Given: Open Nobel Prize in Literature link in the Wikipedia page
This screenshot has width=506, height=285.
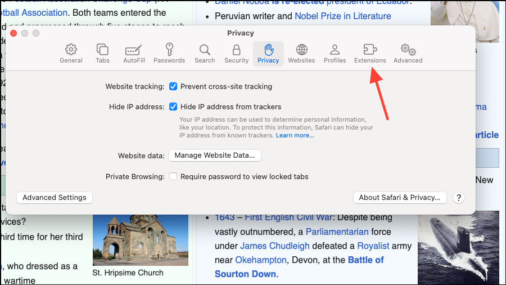Looking at the screenshot, I should pos(343,16).
